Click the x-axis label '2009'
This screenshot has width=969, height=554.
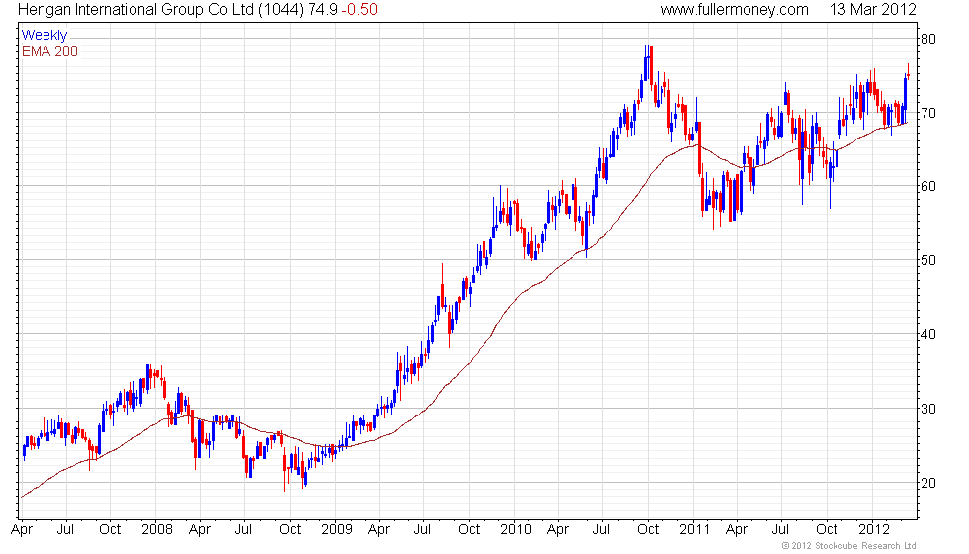(x=337, y=529)
